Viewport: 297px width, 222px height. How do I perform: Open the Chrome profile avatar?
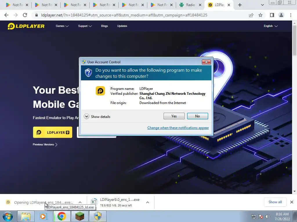(281, 15)
